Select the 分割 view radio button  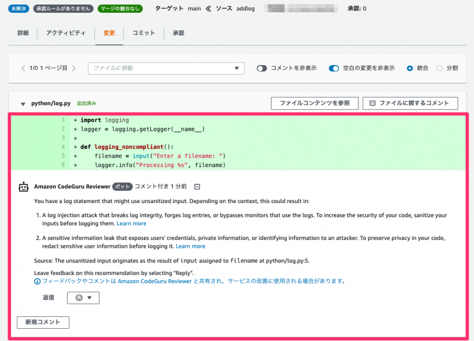(x=439, y=68)
